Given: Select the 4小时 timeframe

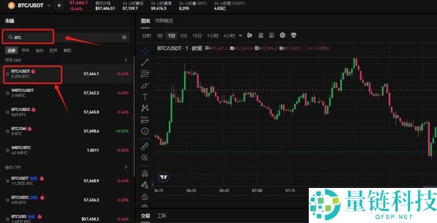Looking at the screenshot, I should pos(230,36).
